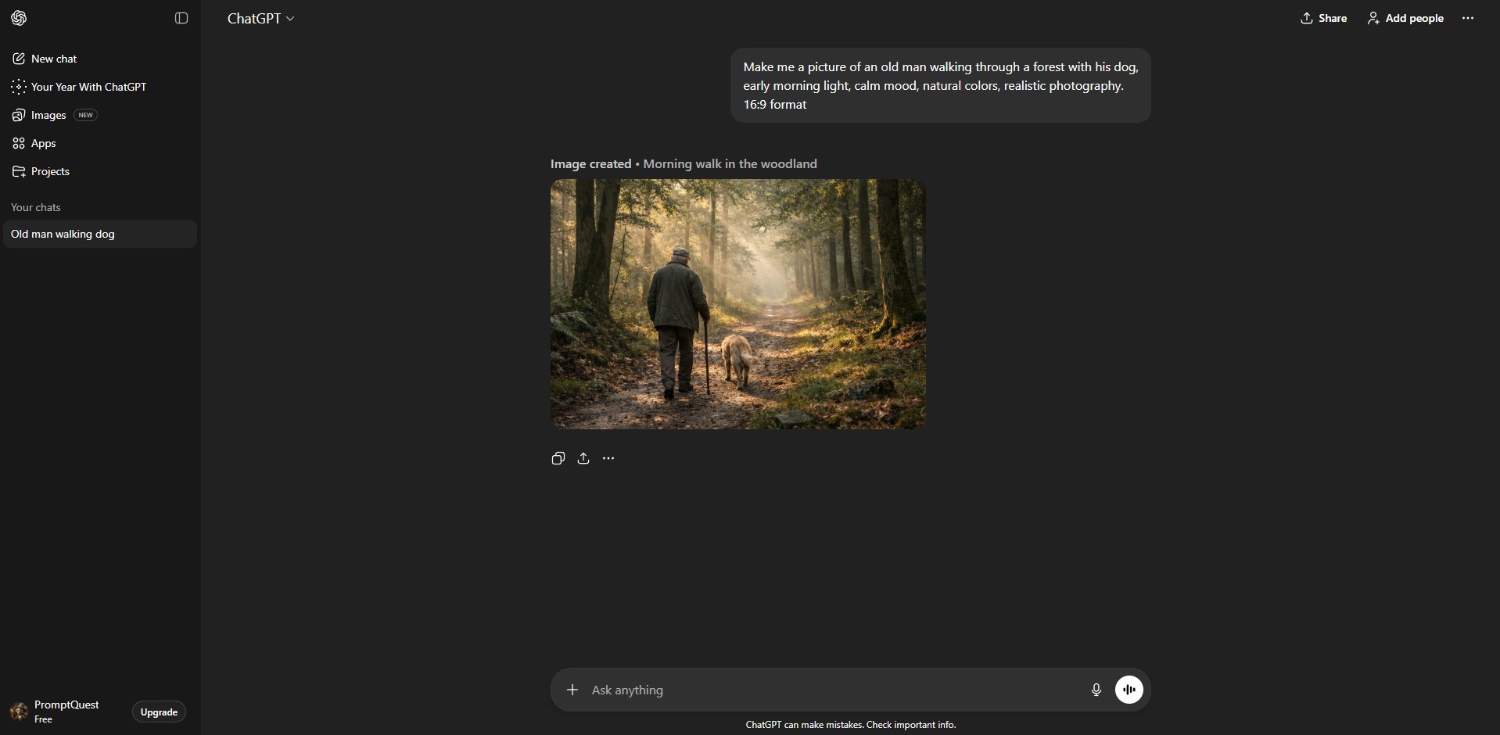This screenshot has height=735, width=1500.
Task: Open the Projects section
Action: pyautogui.click(x=50, y=171)
